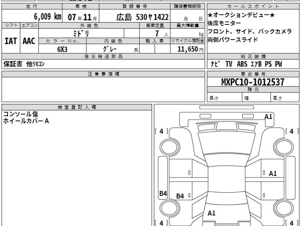This screenshot has height=226, width=301.
Task: Select the inspection expiry 07年11月
Action: pos(83,17)
